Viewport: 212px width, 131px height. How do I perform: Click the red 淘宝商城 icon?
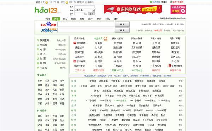(75, 43)
